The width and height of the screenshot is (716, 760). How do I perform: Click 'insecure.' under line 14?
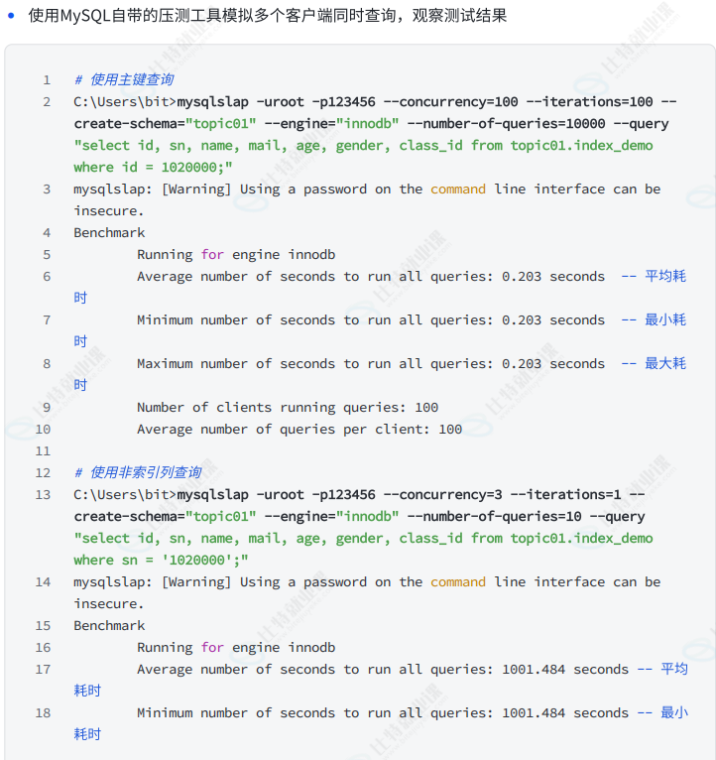click(109, 603)
